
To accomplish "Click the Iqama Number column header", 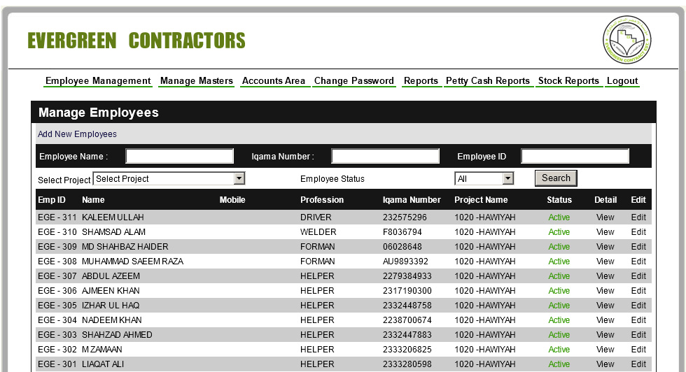I will [x=412, y=200].
